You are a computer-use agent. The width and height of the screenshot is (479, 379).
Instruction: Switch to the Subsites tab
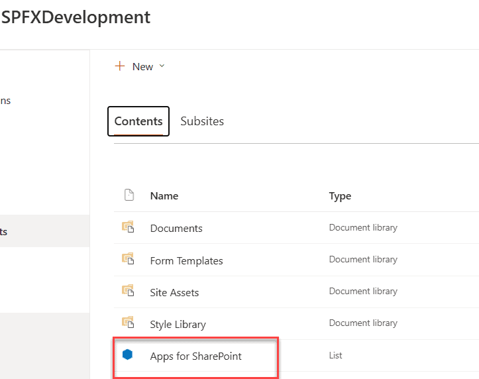click(x=202, y=121)
